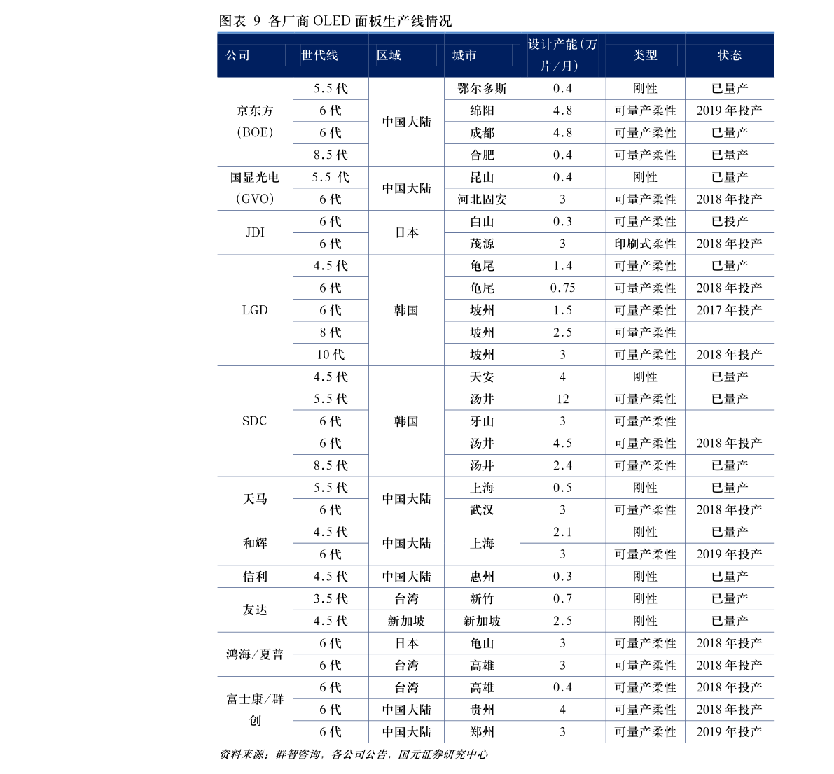Select the 京东方 (BOE) company cell
The height and width of the screenshot is (774, 834).
click(x=255, y=122)
